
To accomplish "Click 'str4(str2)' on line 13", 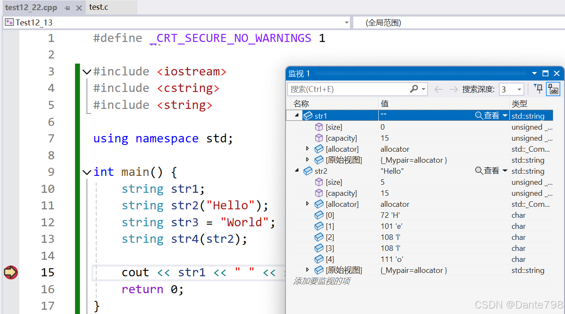I will (x=209, y=239).
